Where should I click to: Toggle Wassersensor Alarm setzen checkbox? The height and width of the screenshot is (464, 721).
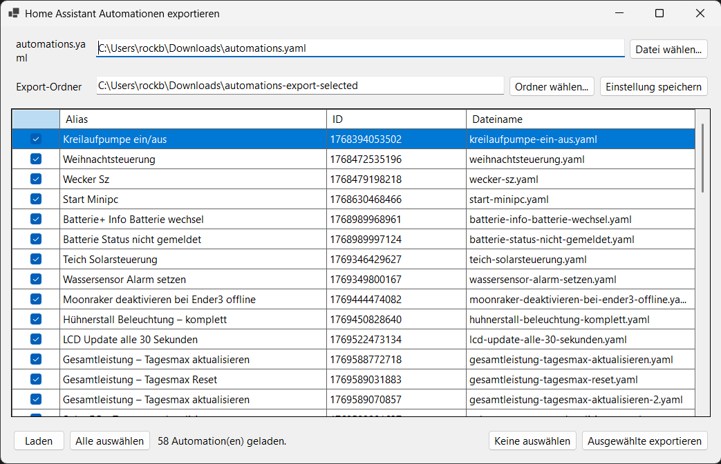click(x=36, y=279)
